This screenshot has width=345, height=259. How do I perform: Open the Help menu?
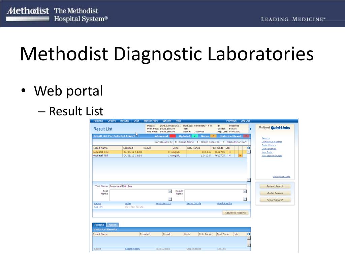pos(178,121)
